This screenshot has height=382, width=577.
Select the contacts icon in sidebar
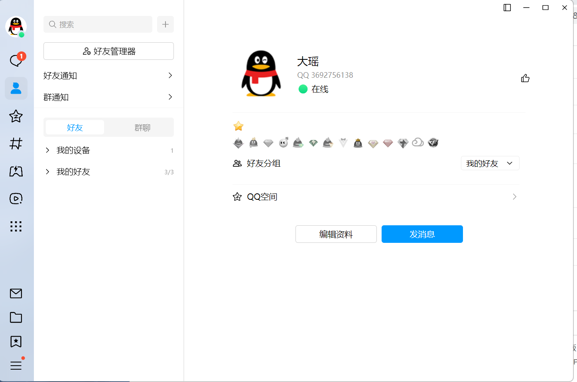click(16, 88)
